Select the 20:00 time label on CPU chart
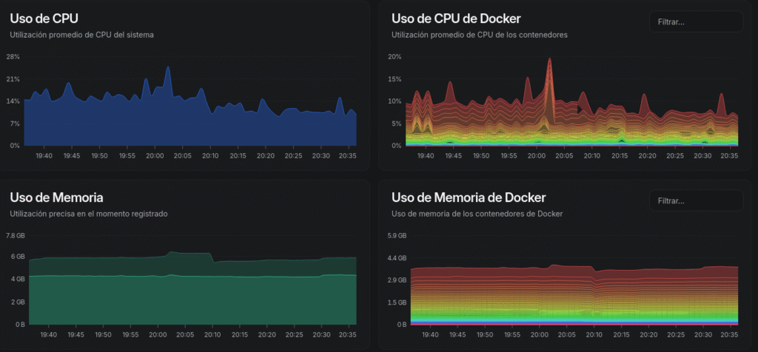This screenshot has height=352, width=758. [x=155, y=156]
